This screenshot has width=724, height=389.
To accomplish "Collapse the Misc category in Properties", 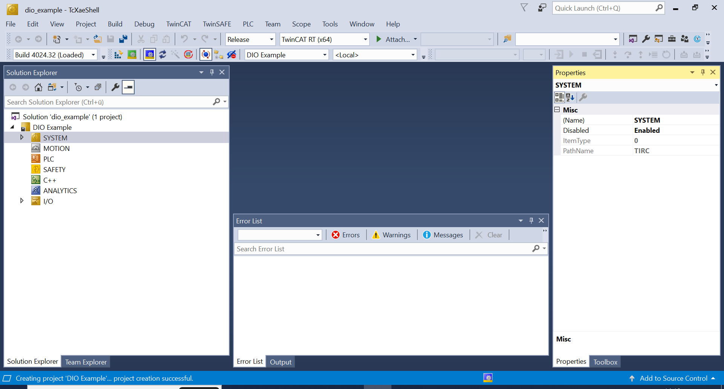I will pyautogui.click(x=557, y=110).
